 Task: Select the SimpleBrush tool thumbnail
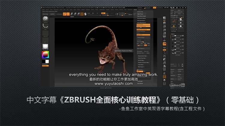pyautogui.click(x=174, y=27)
